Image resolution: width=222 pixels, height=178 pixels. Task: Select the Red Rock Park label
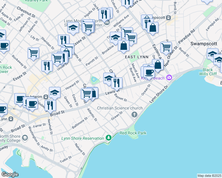pos(133,133)
